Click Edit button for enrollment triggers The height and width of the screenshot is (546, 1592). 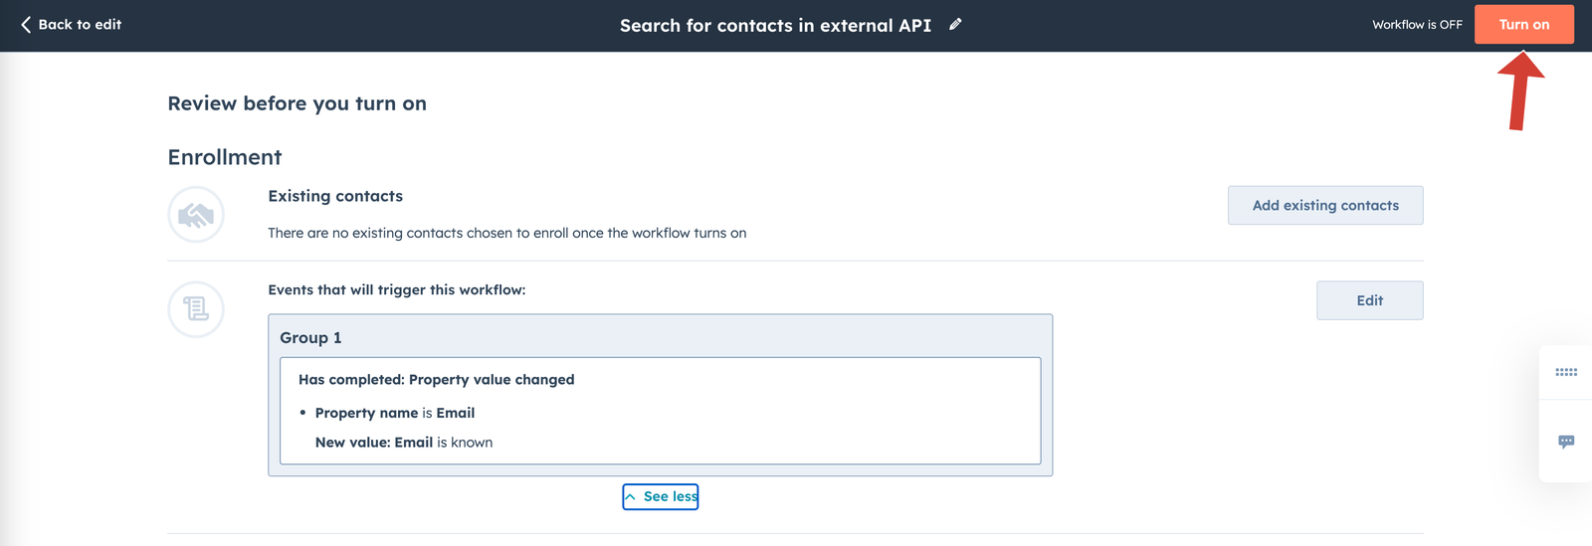[1369, 300]
